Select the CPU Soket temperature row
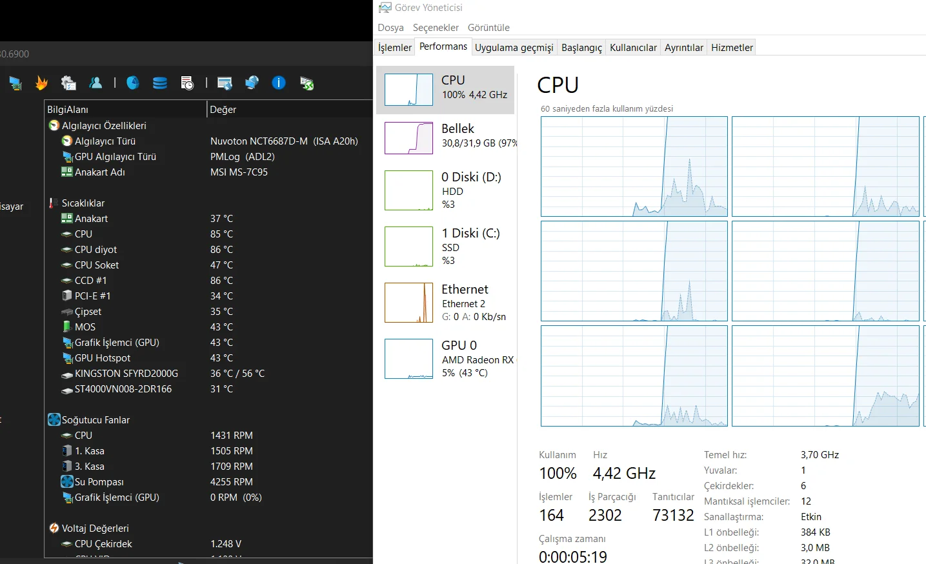 (x=208, y=265)
